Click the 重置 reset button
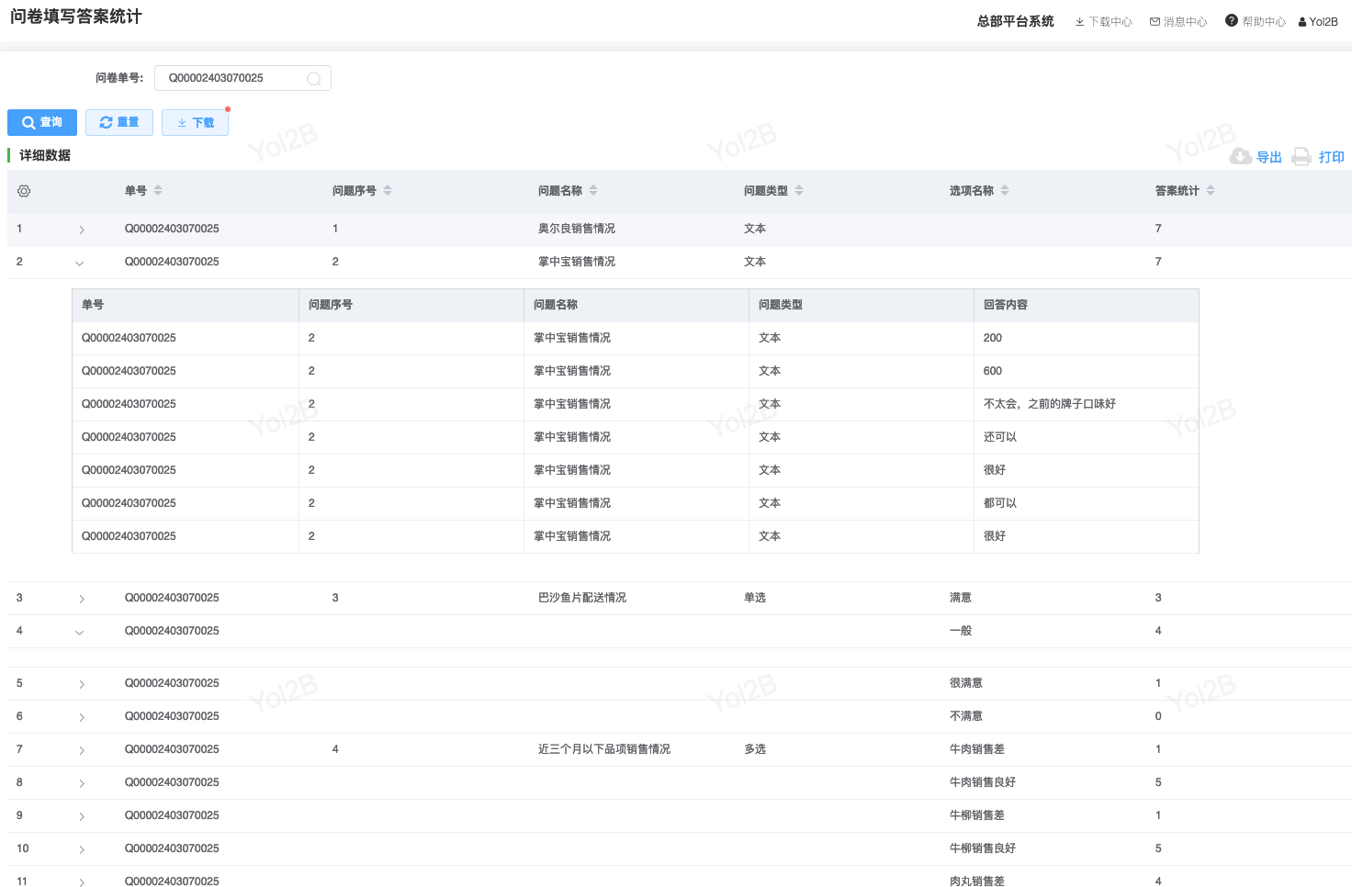This screenshot has width=1352, height=887. 119,122
